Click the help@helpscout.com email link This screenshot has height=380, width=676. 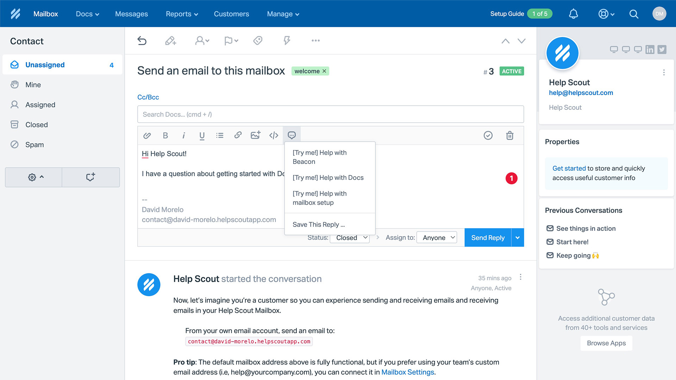(x=581, y=93)
